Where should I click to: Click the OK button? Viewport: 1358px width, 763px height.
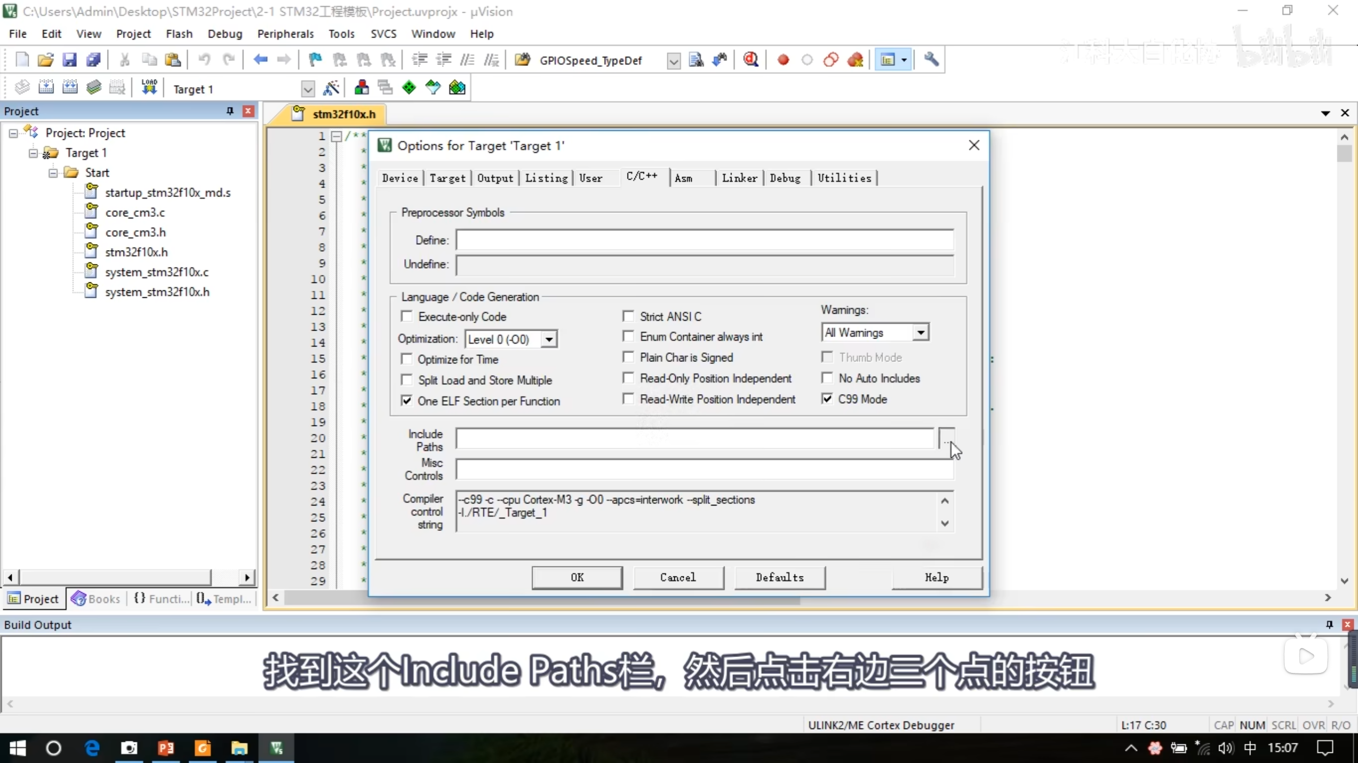click(x=577, y=577)
